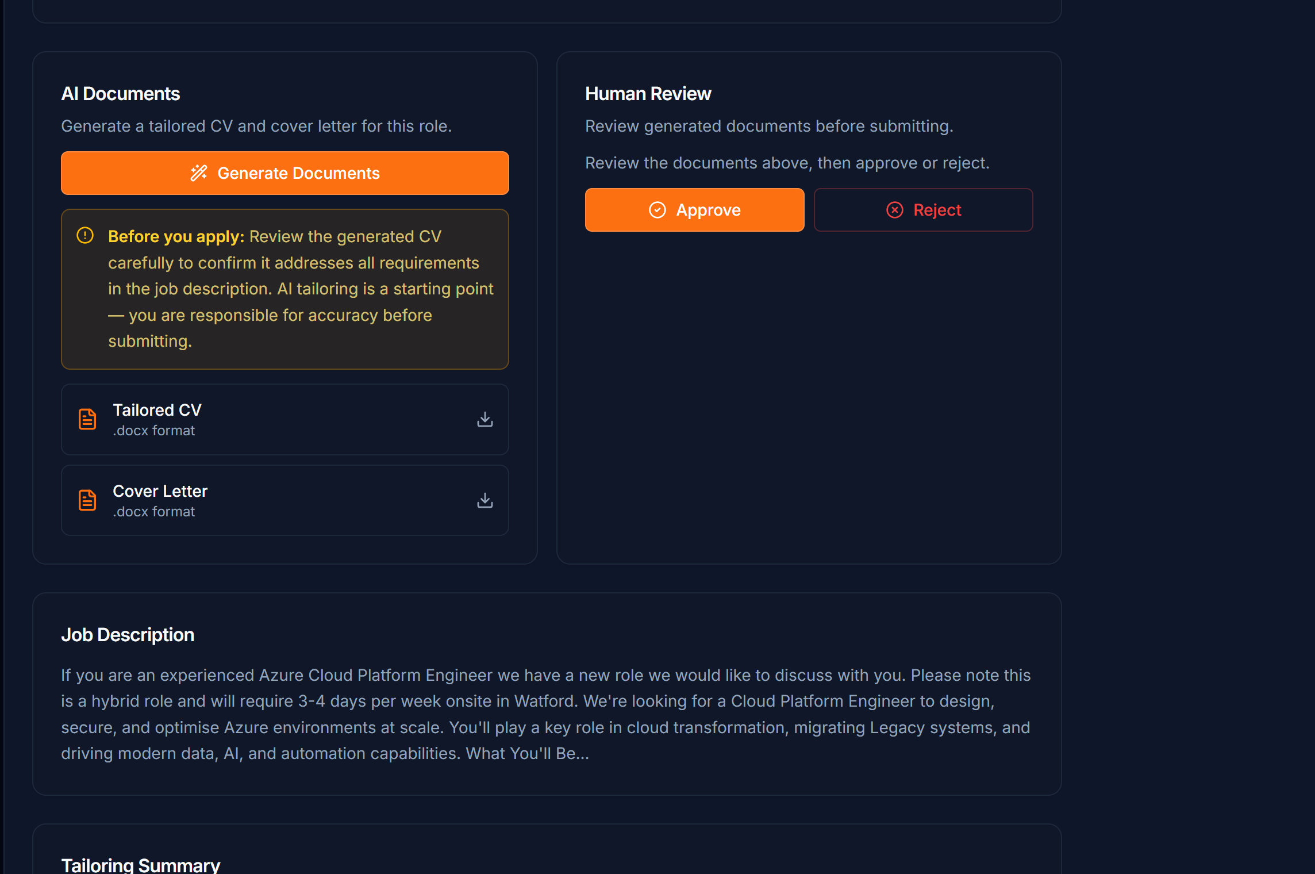The image size is (1315, 874).
Task: Select the AI Documents heading
Action: tap(121, 94)
